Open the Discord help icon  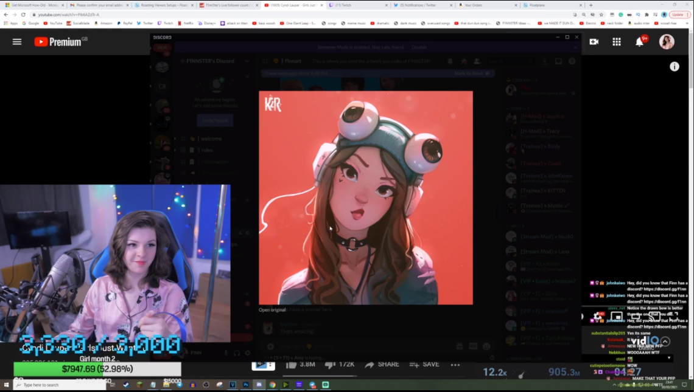572,61
